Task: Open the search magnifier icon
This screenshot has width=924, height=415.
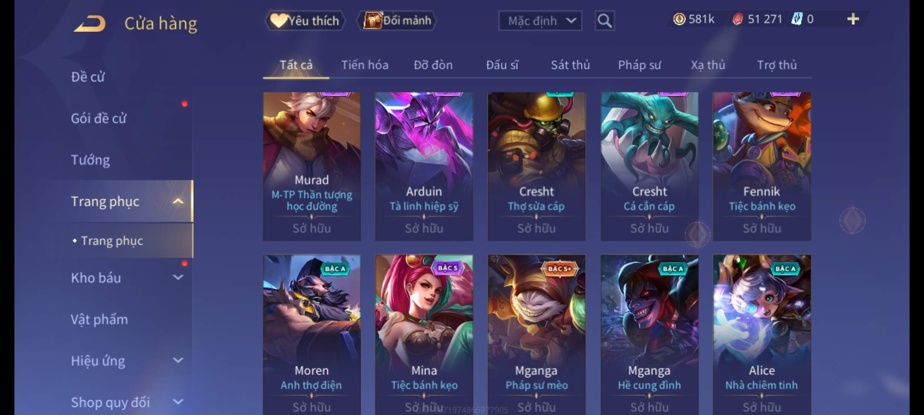Action: [x=604, y=21]
